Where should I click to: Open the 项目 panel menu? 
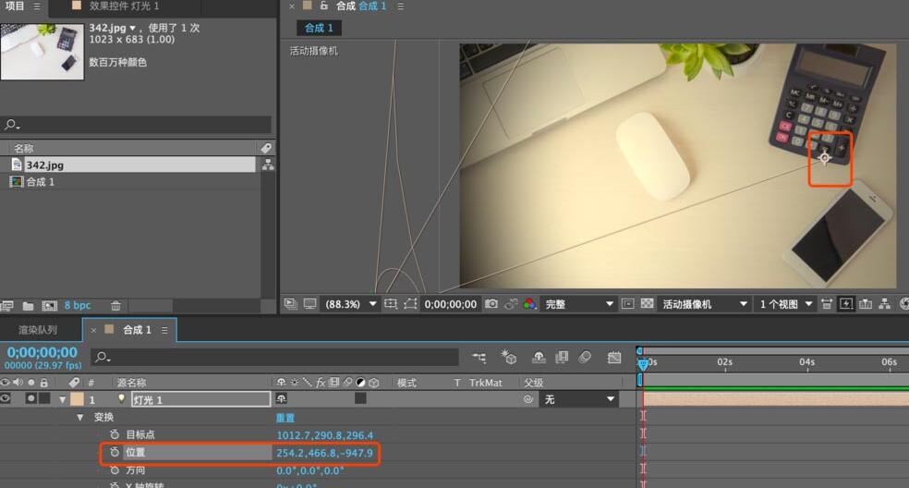tap(37, 6)
